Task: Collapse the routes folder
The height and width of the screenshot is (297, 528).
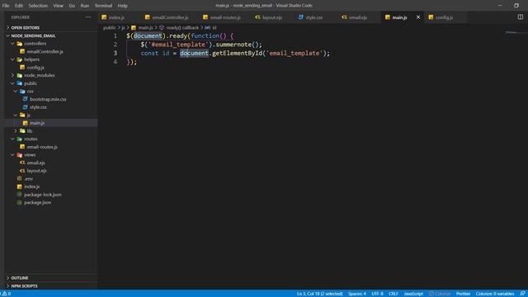Action: 12,139
